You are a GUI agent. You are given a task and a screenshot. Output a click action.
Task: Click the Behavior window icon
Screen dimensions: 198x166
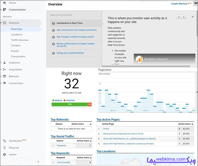pos(5,76)
